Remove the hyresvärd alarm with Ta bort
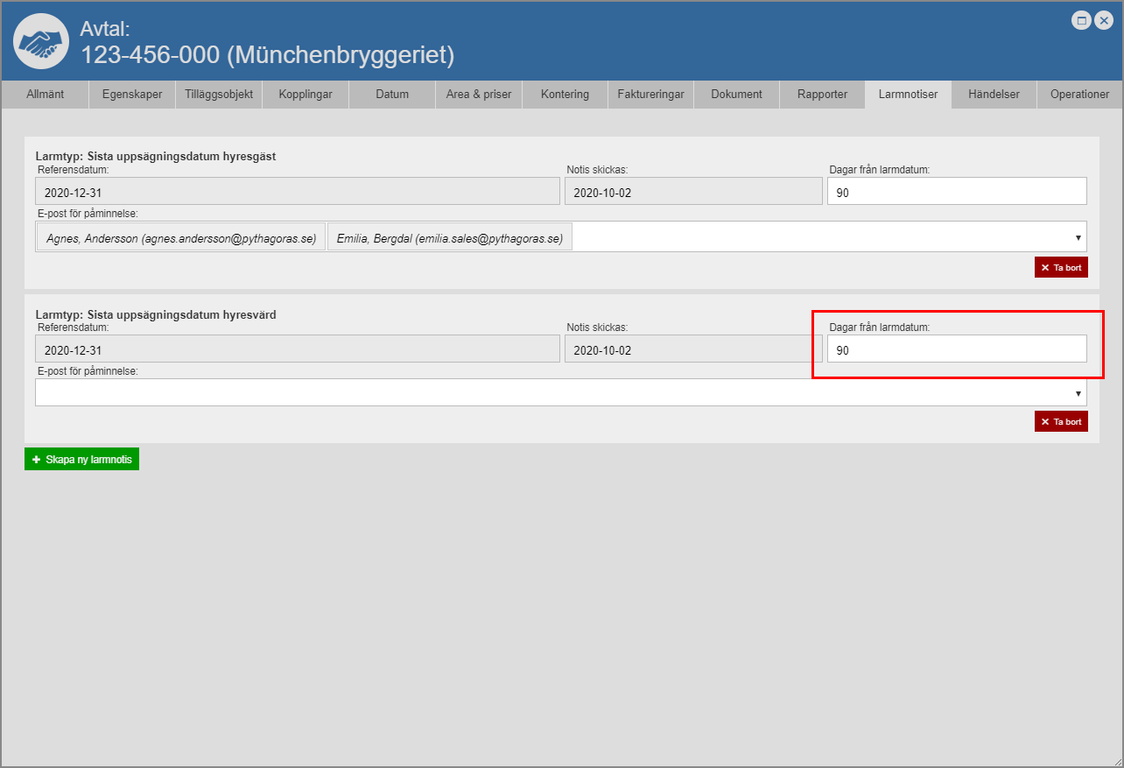Screen dimensions: 1124x768 (1061, 421)
